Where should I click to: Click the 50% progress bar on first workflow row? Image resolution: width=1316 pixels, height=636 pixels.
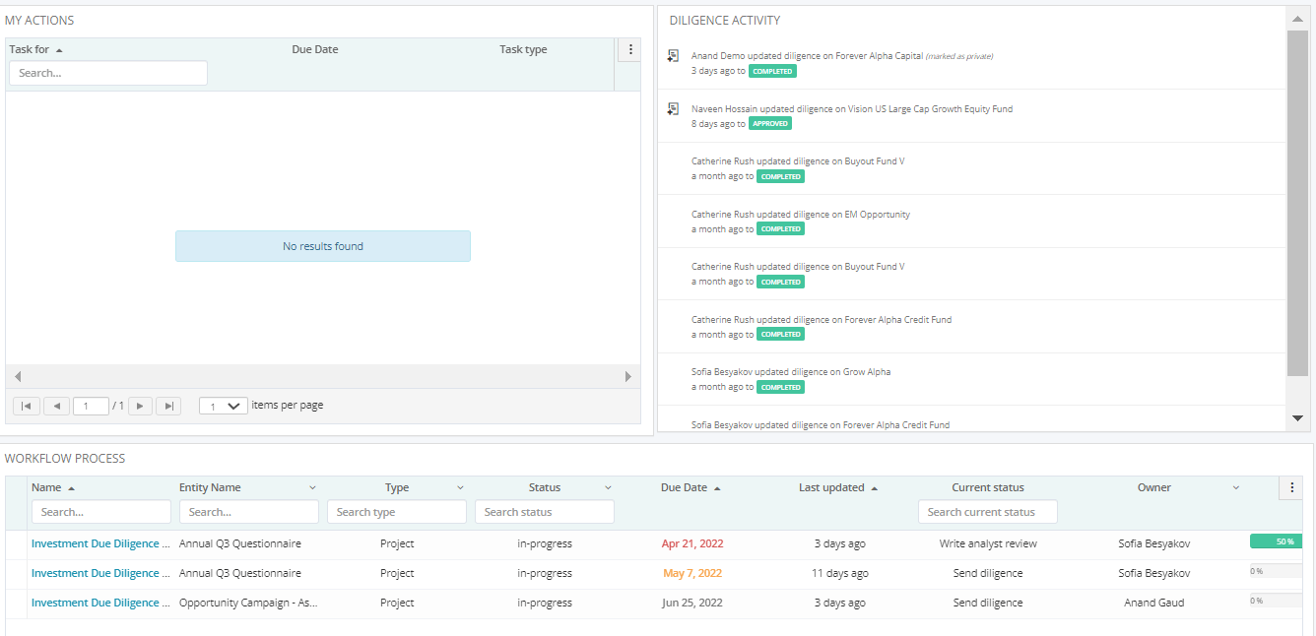1275,541
